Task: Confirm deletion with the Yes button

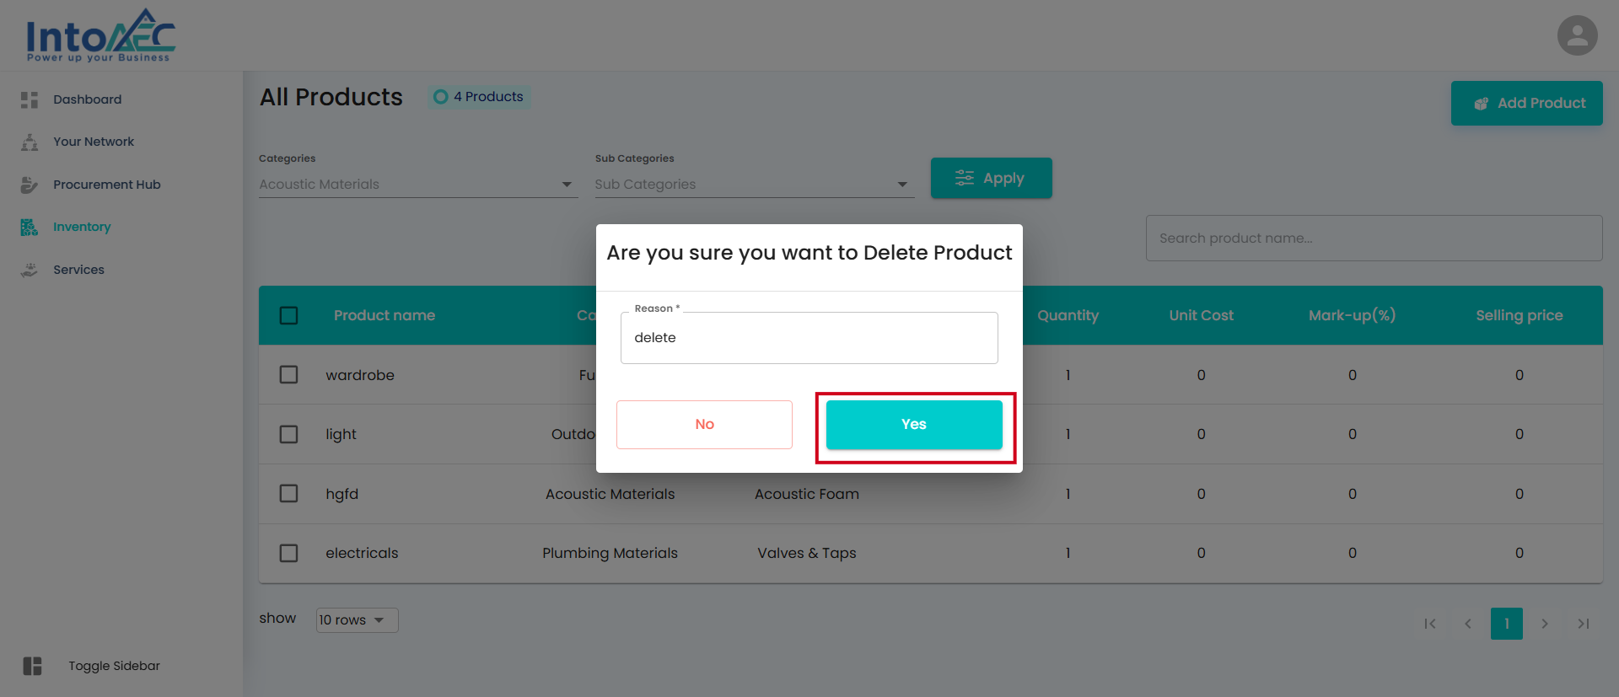Action: coord(914,425)
